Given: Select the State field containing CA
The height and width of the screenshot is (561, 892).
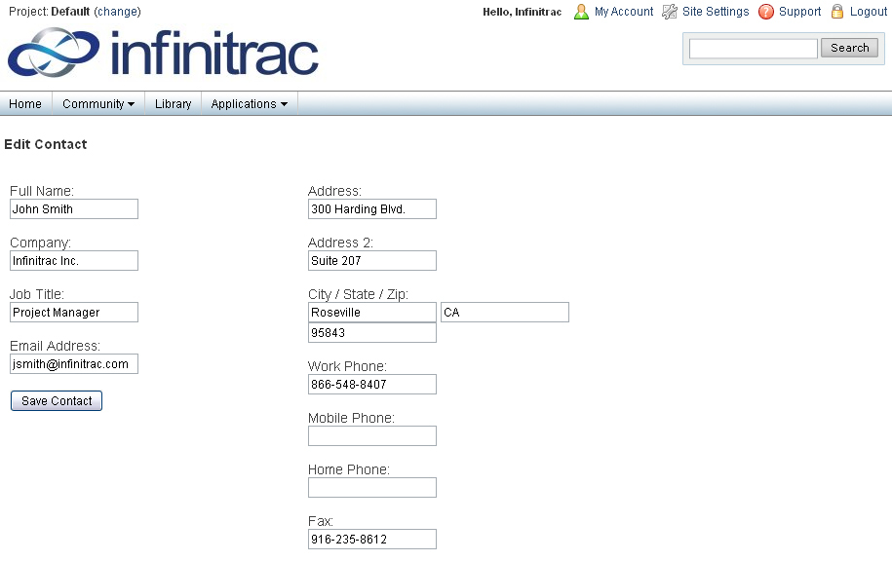Looking at the screenshot, I should coord(505,312).
